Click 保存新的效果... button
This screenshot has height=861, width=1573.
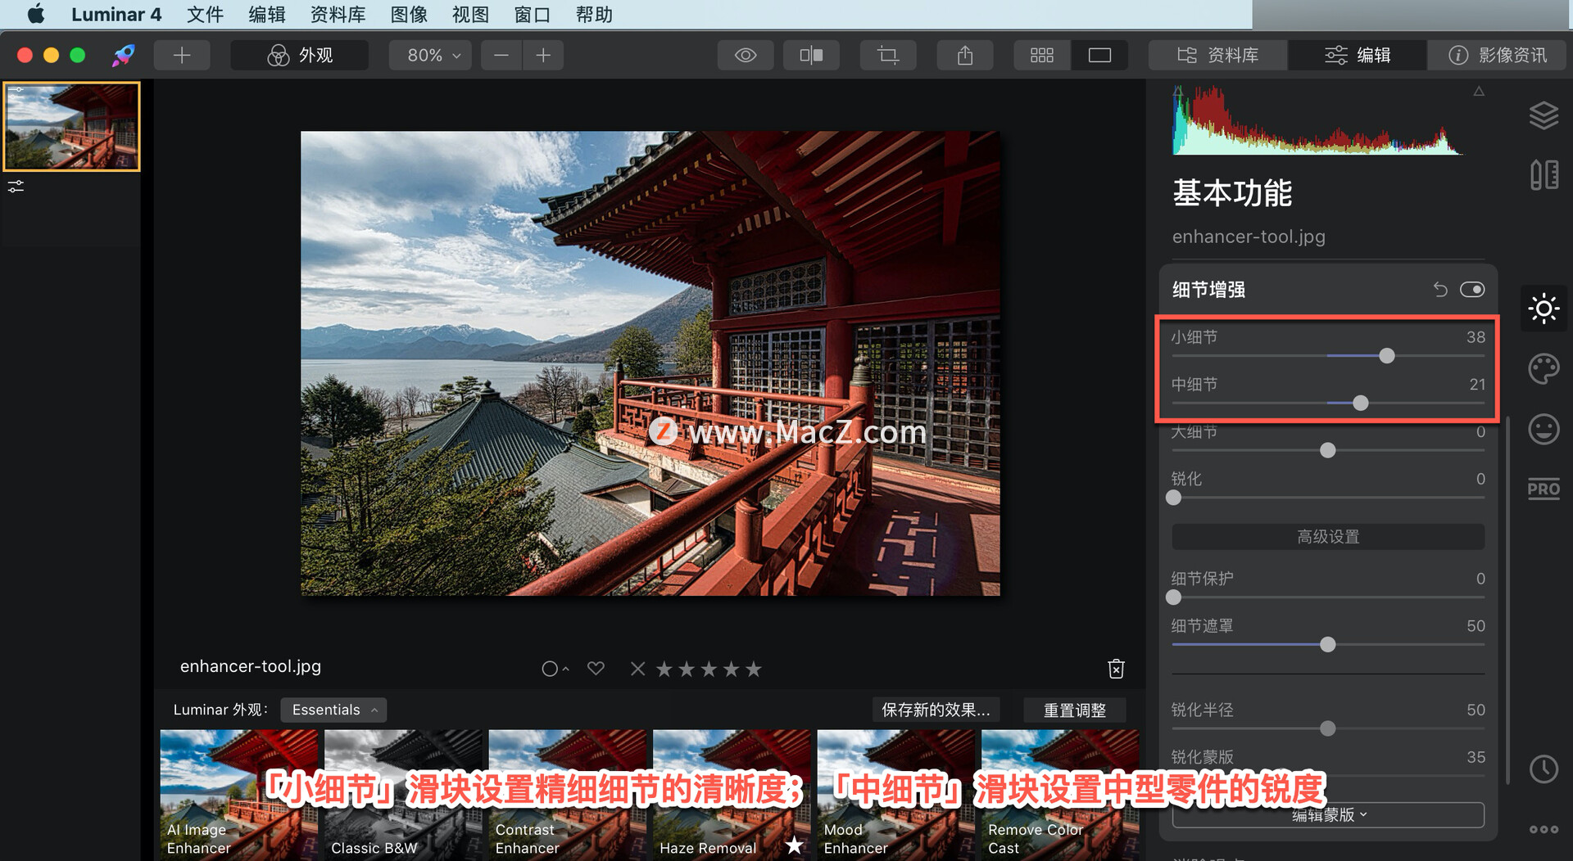(936, 710)
